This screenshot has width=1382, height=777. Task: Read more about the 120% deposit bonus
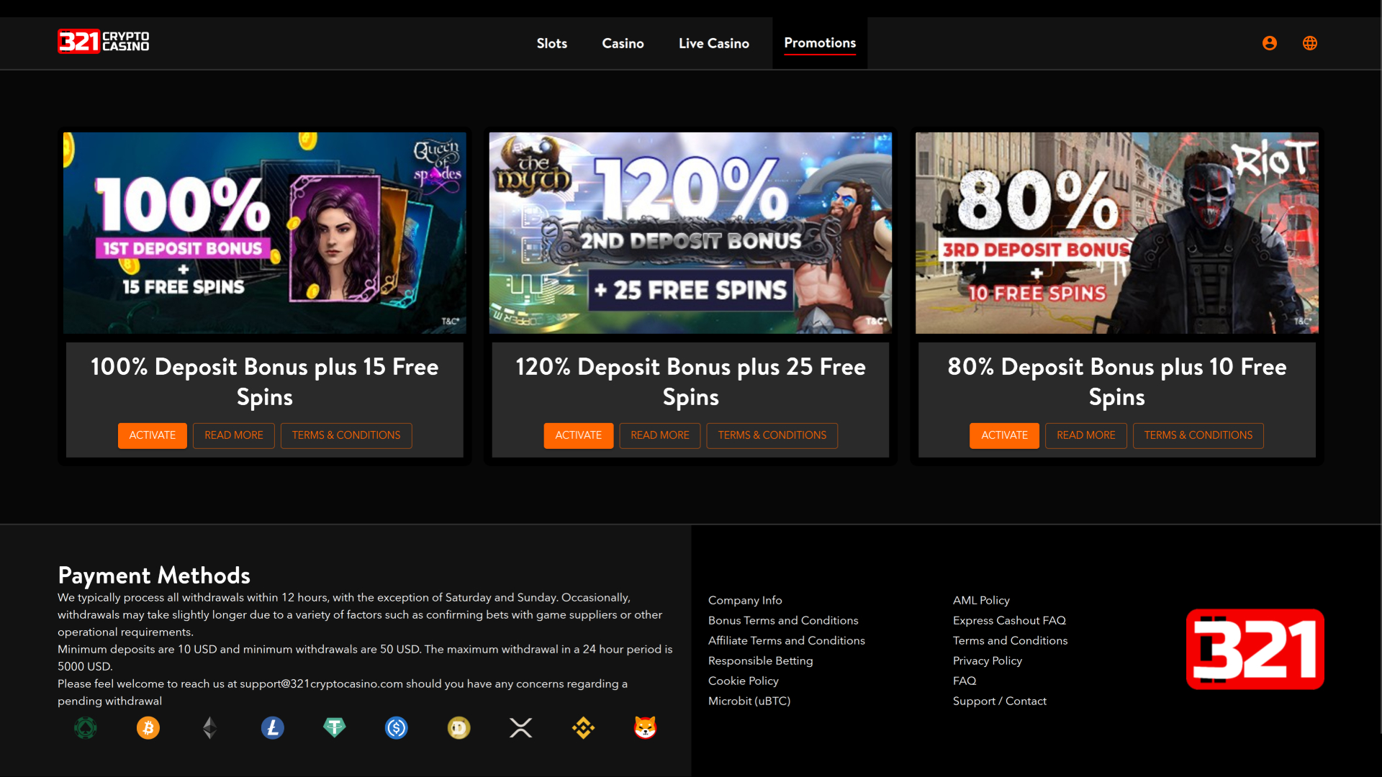pyautogui.click(x=659, y=435)
